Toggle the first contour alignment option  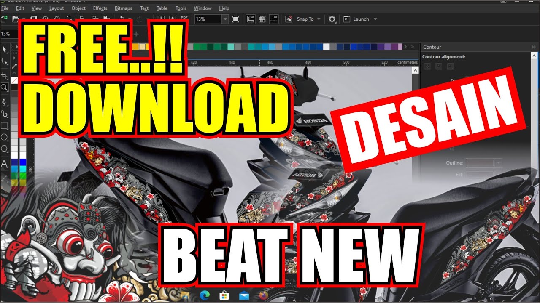(x=427, y=66)
